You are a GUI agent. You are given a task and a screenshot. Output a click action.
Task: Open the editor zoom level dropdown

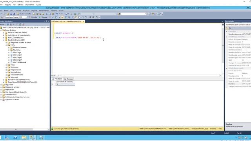point(58,76)
